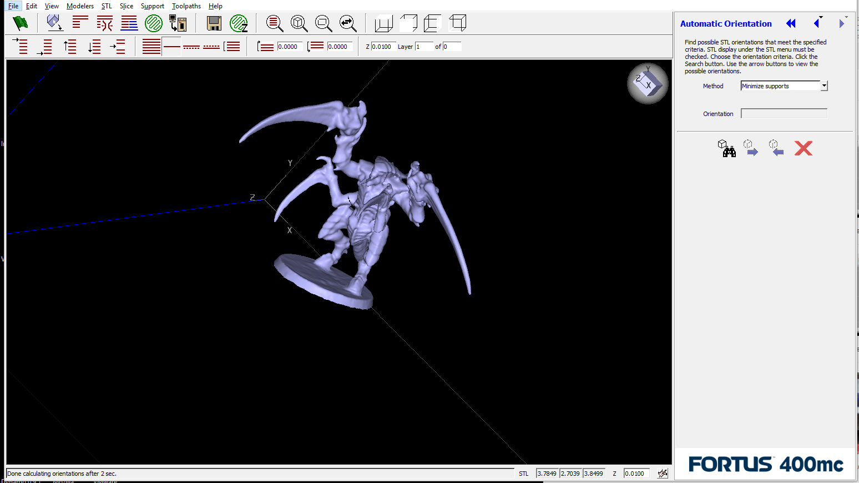Click the floppy disk save icon
Image resolution: width=859 pixels, height=483 pixels.
tap(214, 23)
